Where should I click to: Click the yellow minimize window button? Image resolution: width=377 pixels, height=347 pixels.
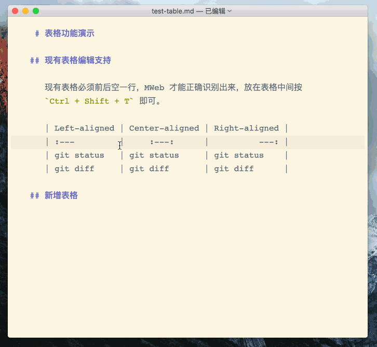[25, 11]
